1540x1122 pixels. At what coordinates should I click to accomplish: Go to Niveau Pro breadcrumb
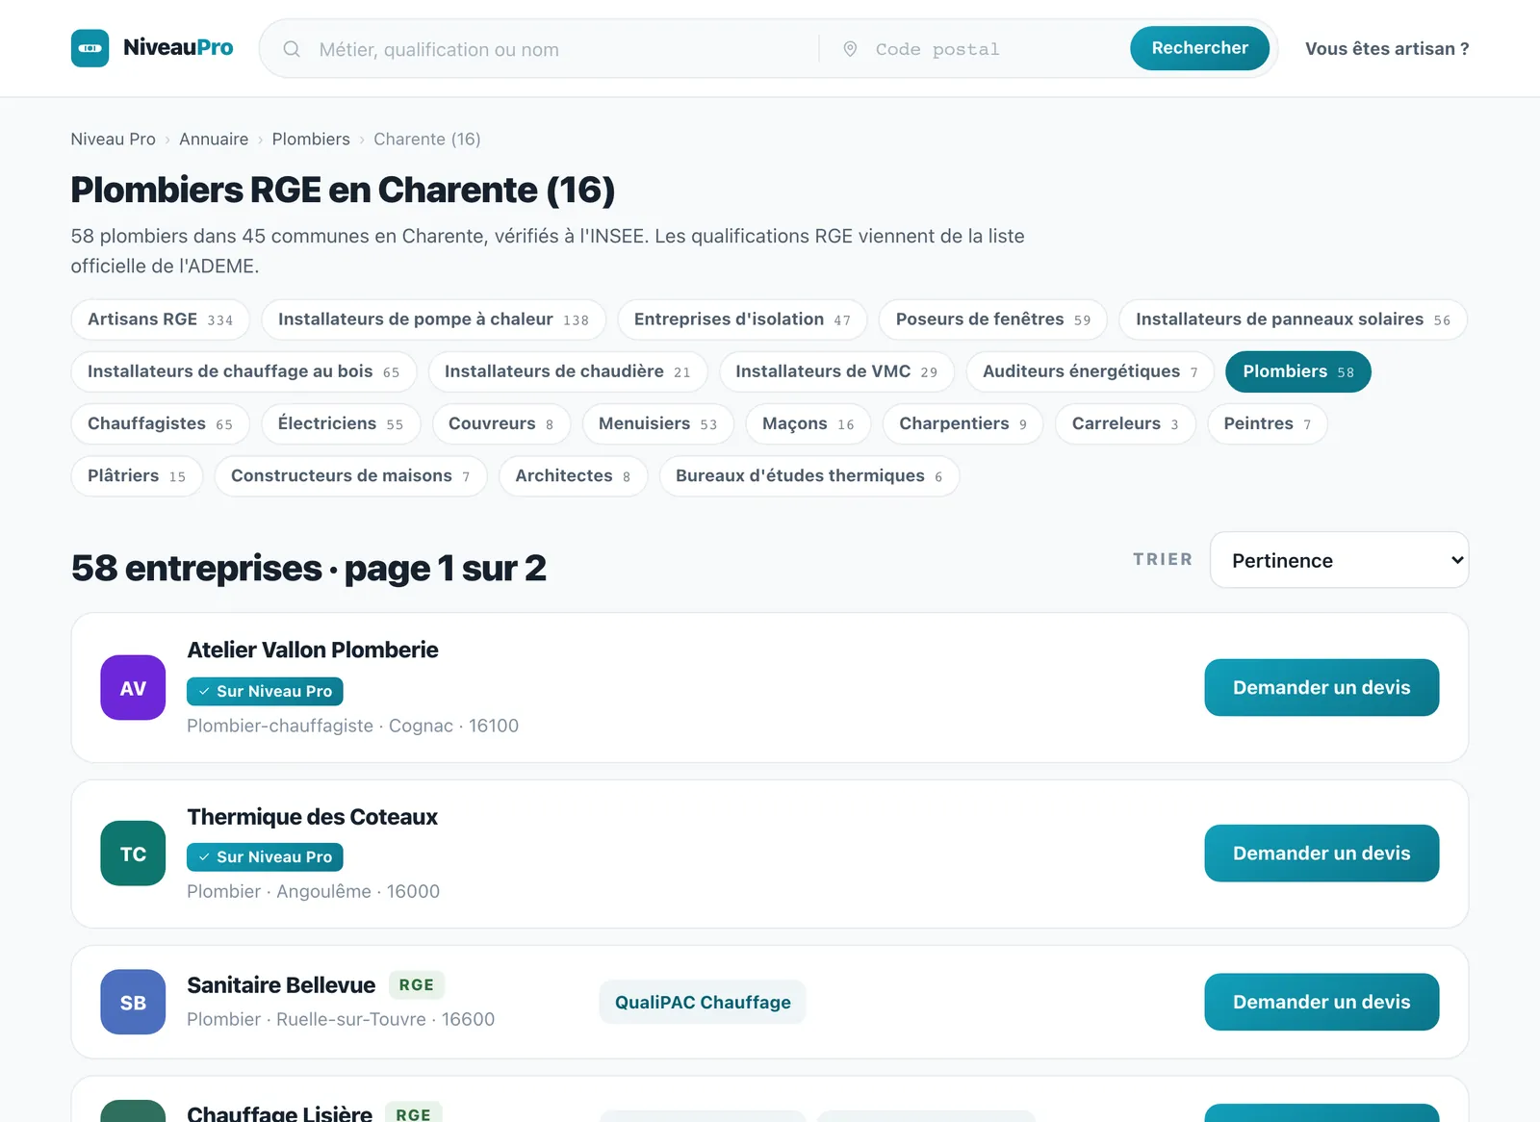(113, 139)
